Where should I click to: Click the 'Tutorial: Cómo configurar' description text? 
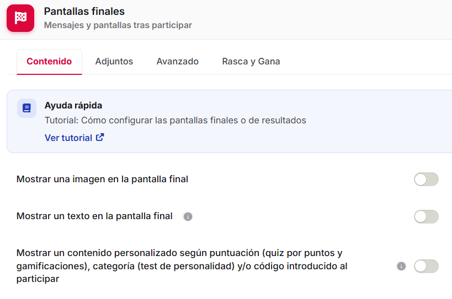176,120
